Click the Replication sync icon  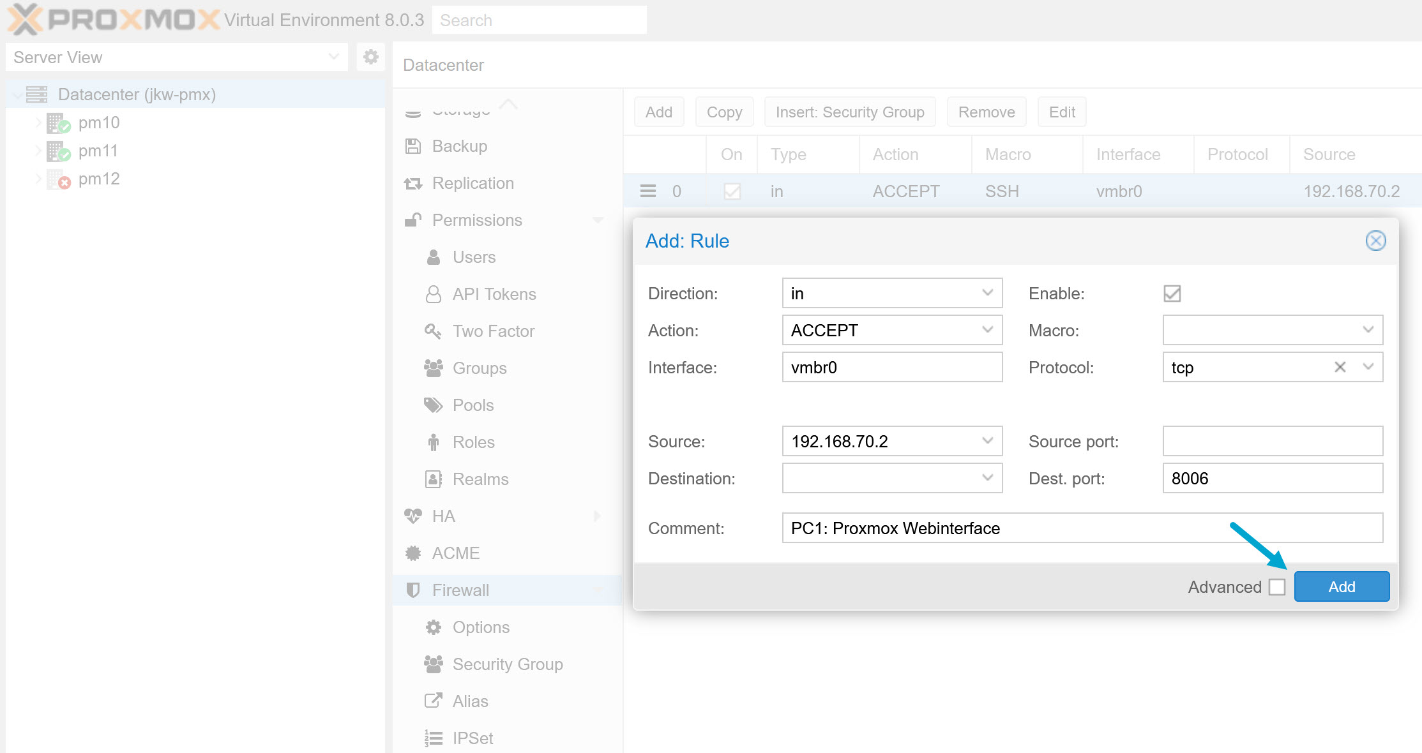click(x=412, y=183)
